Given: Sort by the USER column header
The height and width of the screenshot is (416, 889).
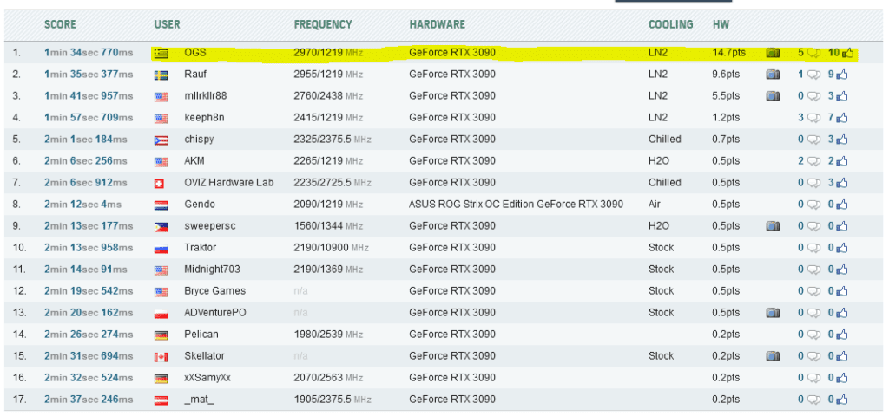Looking at the screenshot, I should tap(167, 25).
